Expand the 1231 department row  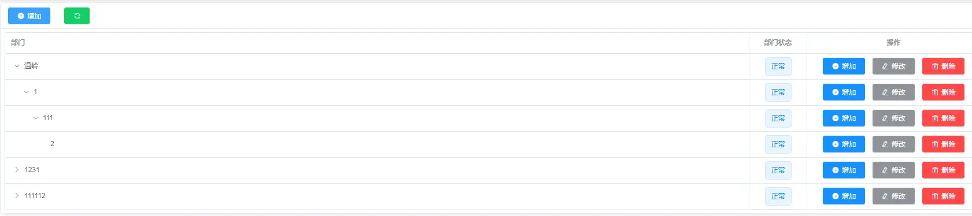[x=17, y=170]
